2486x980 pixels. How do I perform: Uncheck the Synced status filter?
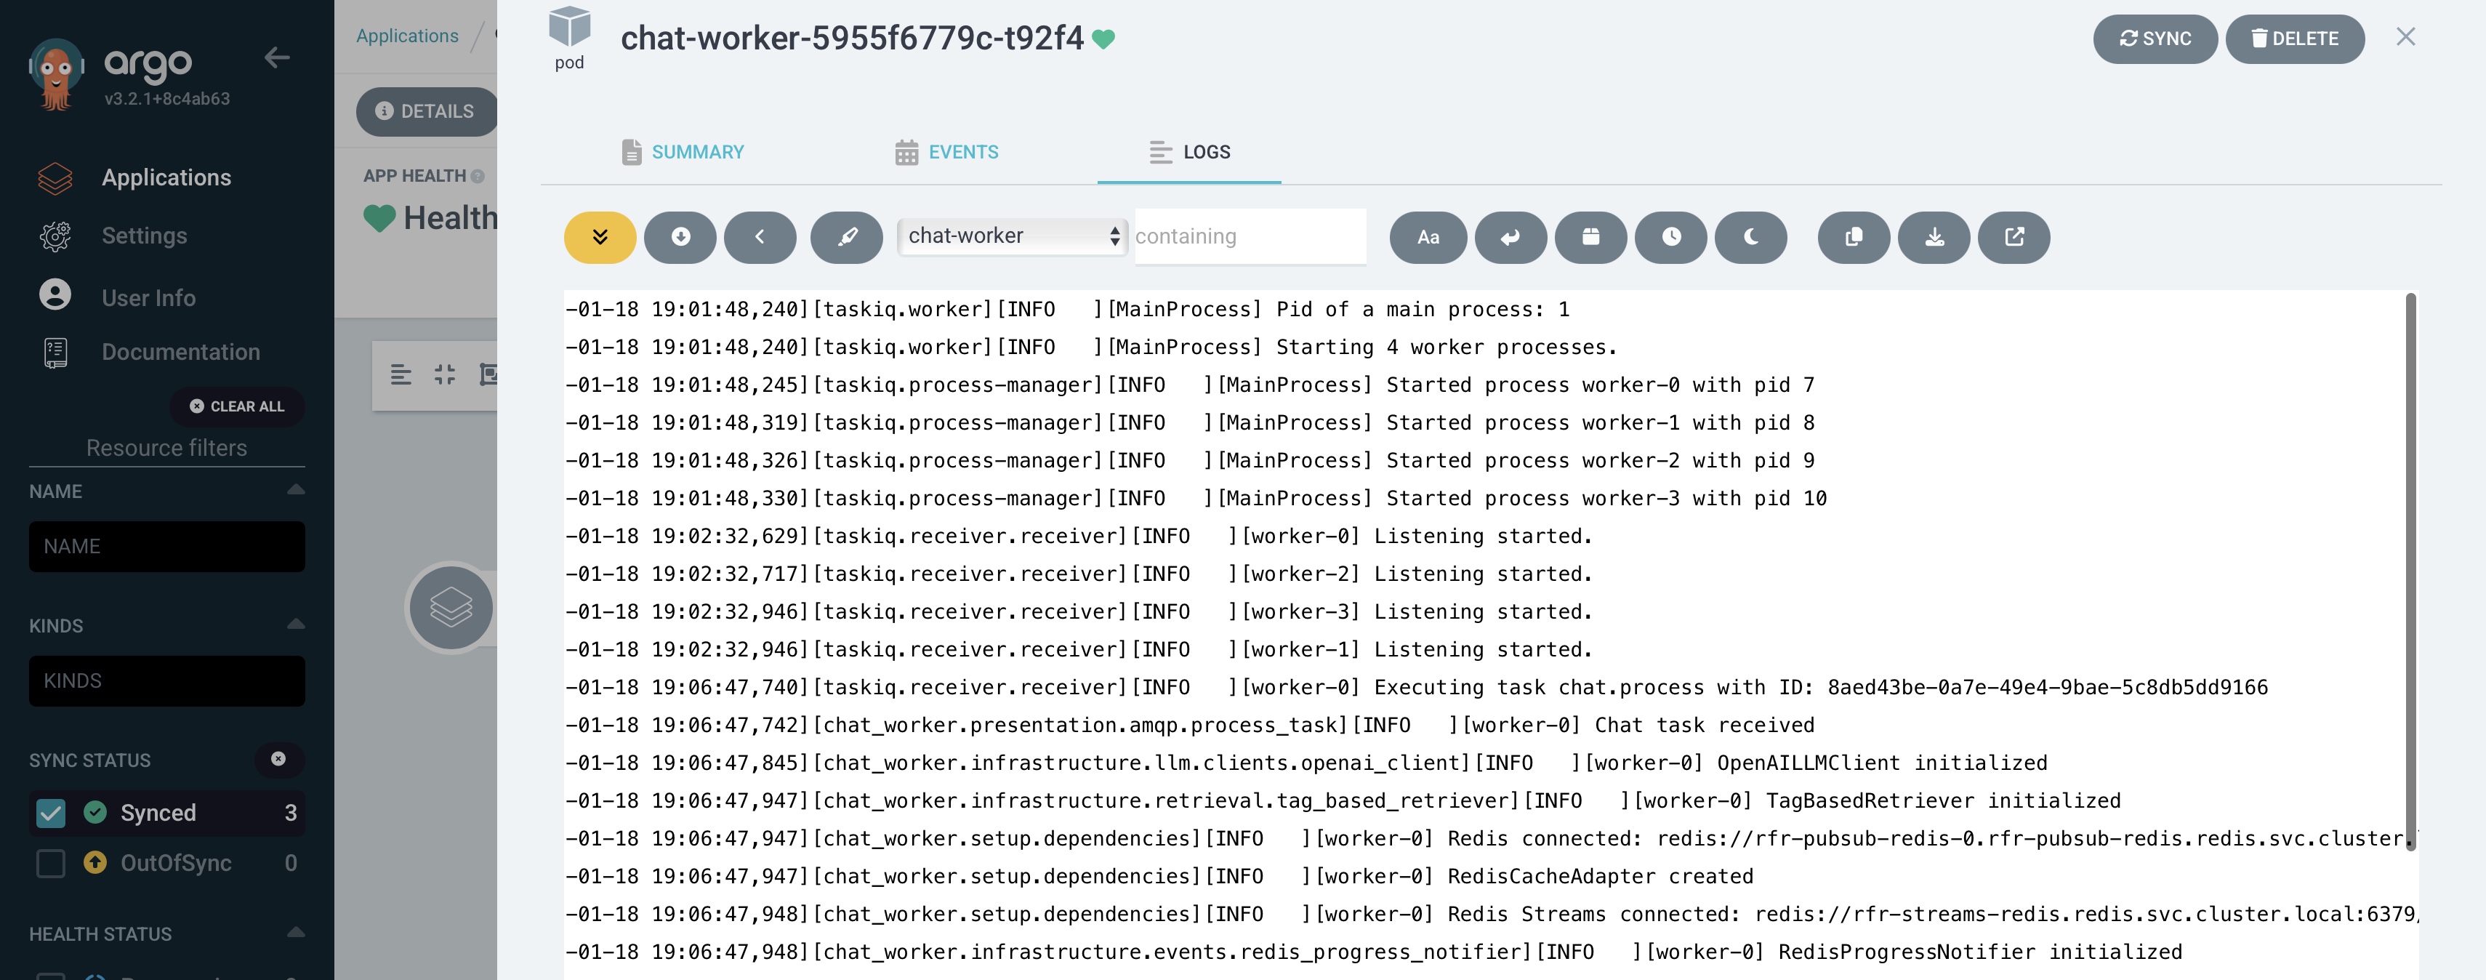tap(51, 813)
